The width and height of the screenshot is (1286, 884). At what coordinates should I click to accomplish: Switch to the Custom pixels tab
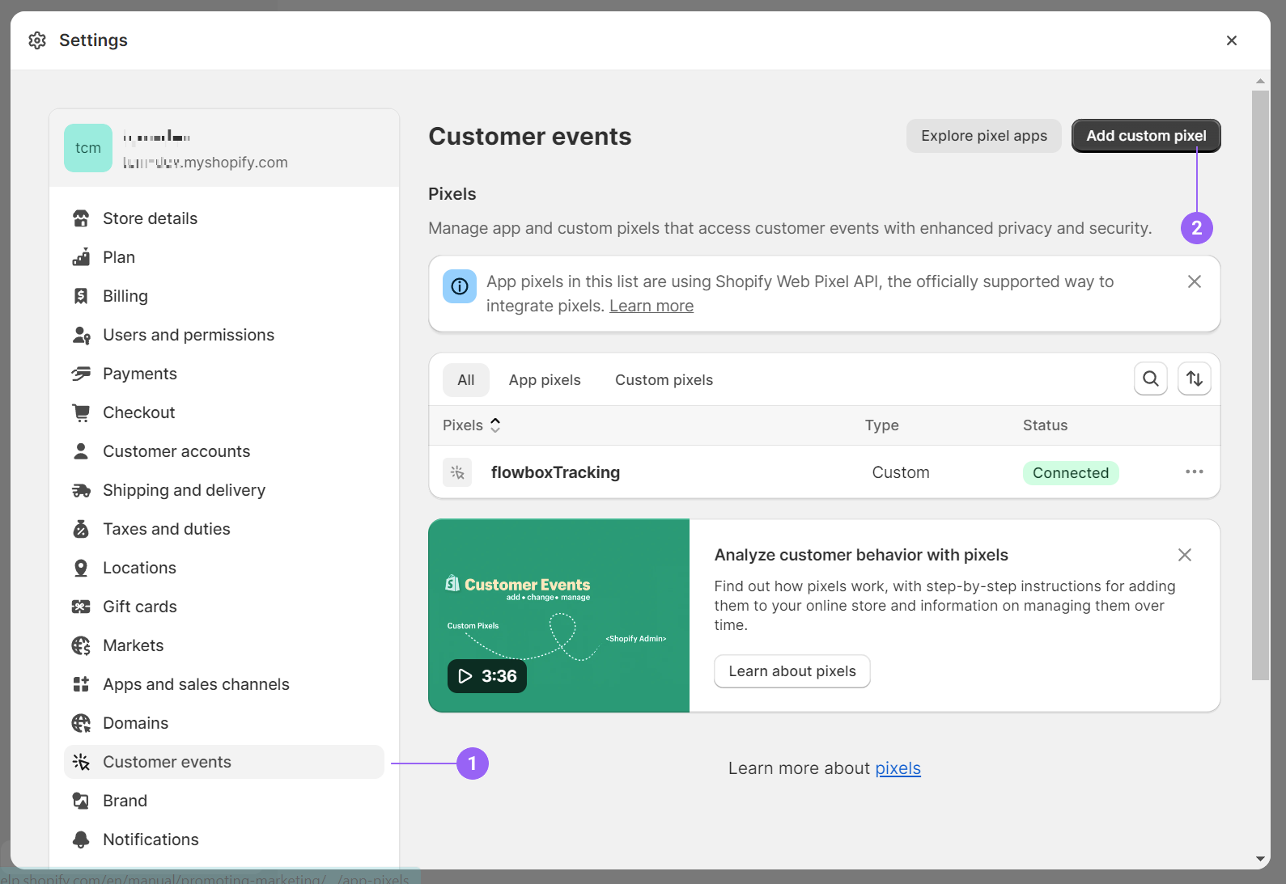click(664, 380)
